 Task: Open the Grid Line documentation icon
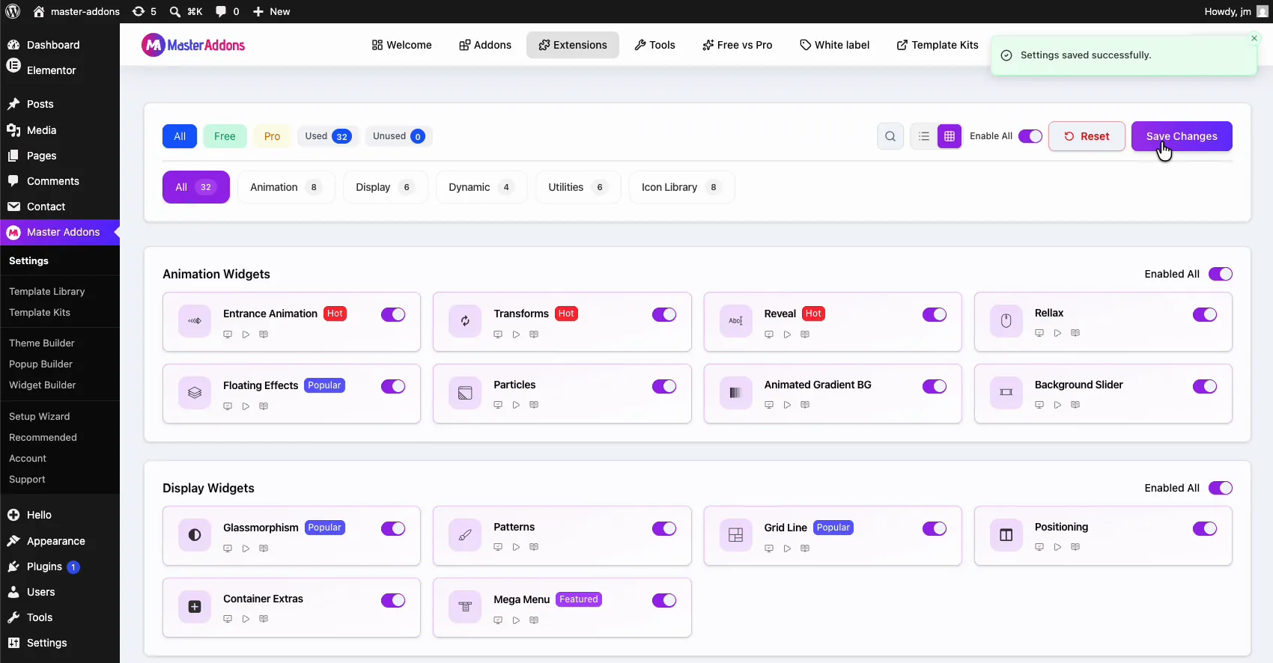805,549
